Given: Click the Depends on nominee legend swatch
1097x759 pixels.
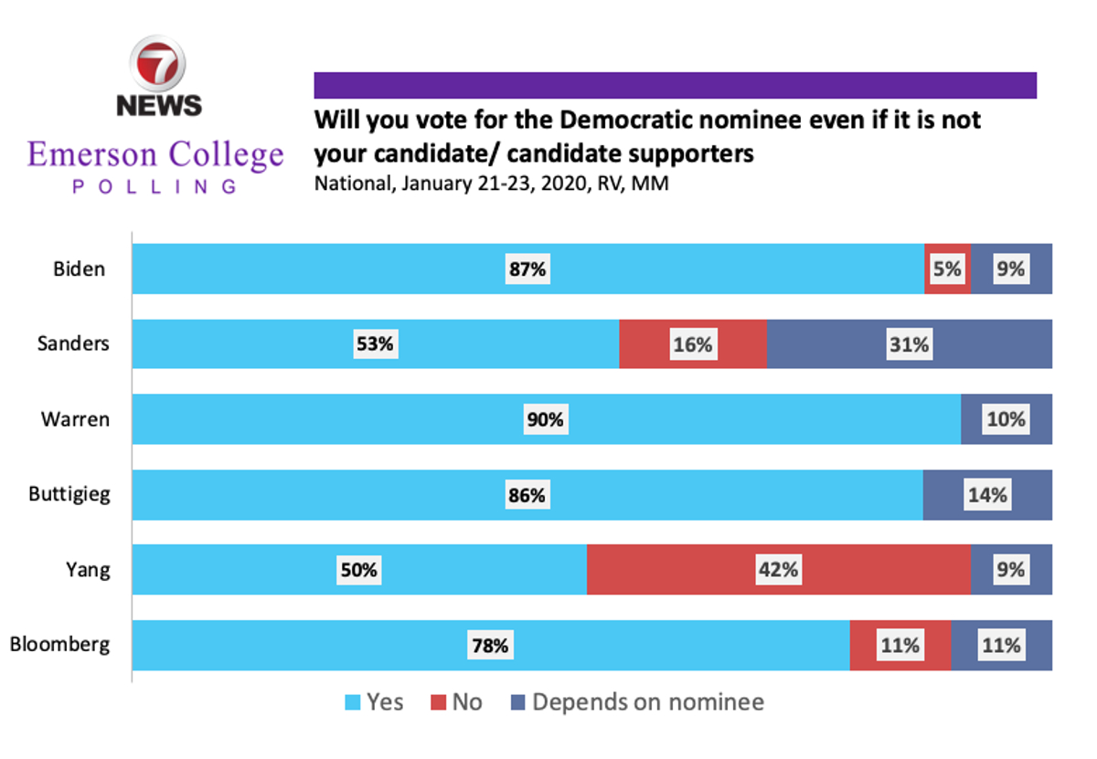Looking at the screenshot, I should (517, 702).
